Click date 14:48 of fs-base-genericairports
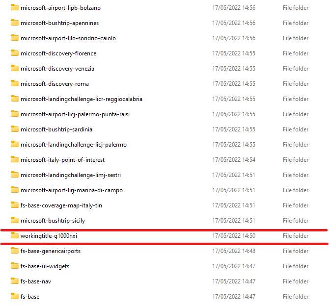Image resolution: width=329 pixels, height=305 pixels. pos(234,251)
